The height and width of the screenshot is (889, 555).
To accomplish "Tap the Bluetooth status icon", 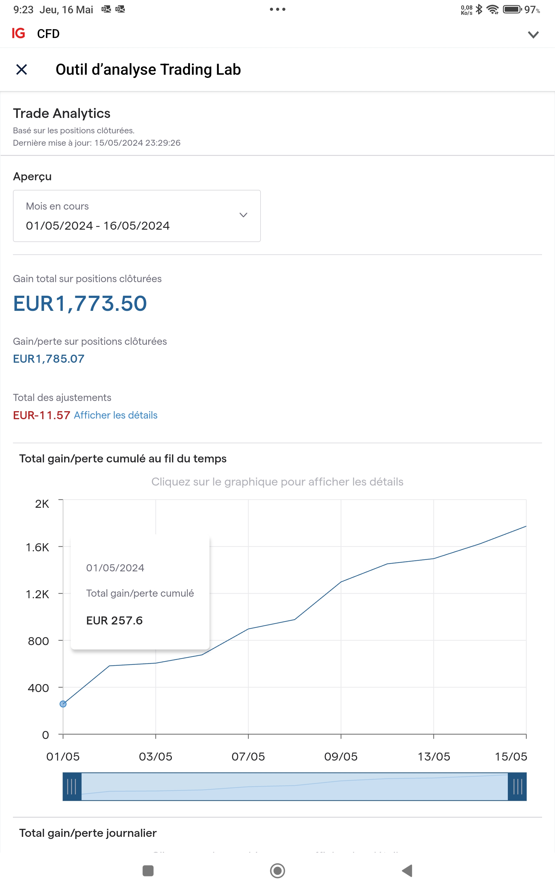I will pos(479,9).
